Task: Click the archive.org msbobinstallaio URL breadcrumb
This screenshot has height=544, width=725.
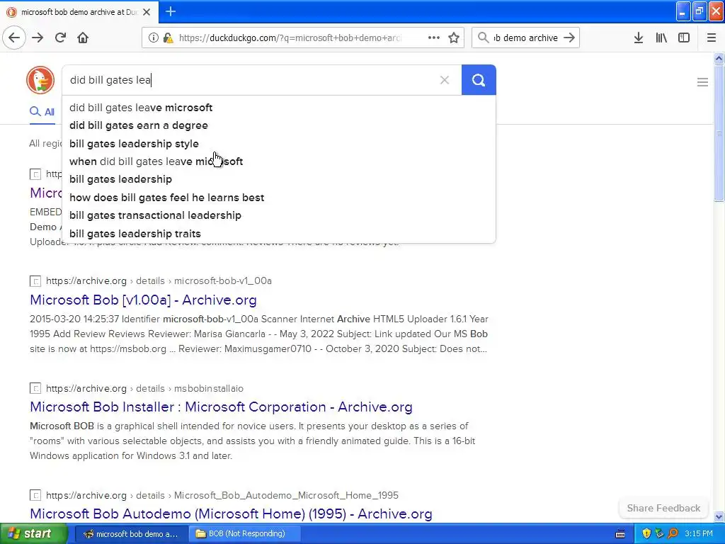Action: [x=144, y=388]
